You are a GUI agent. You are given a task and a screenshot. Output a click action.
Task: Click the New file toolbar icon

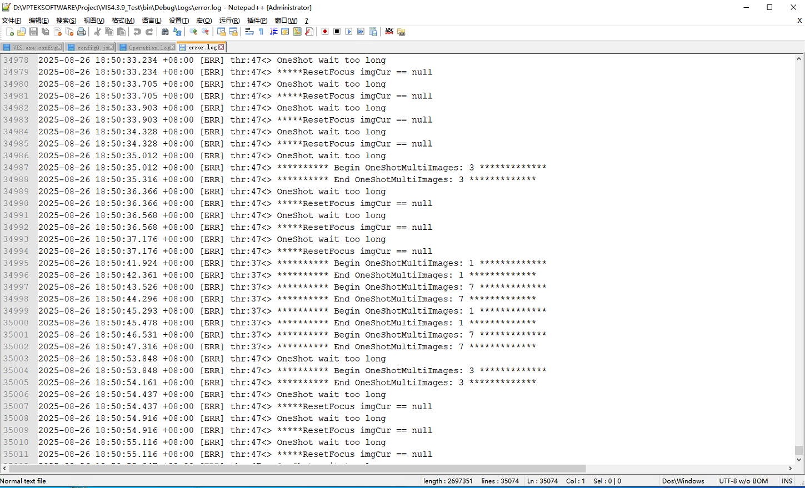click(x=10, y=32)
